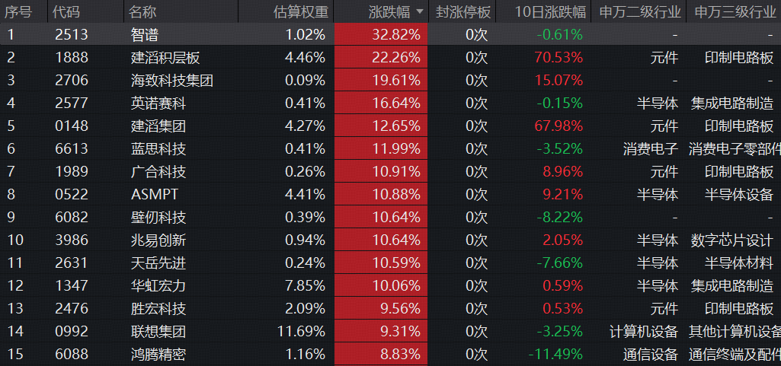
Task: Click stock code 6613
Action: click(x=72, y=148)
